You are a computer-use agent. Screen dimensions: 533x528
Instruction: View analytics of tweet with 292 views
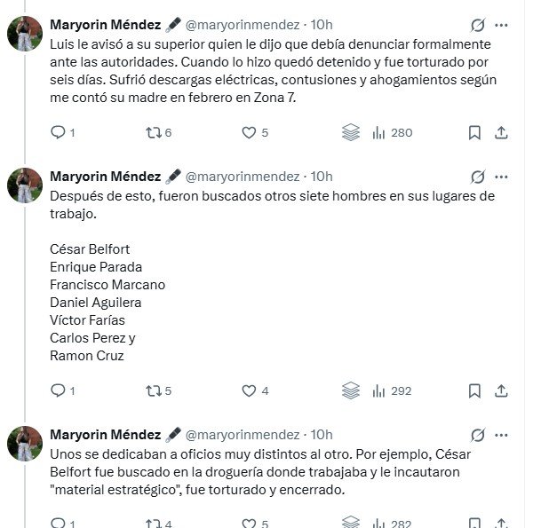pos(392,390)
